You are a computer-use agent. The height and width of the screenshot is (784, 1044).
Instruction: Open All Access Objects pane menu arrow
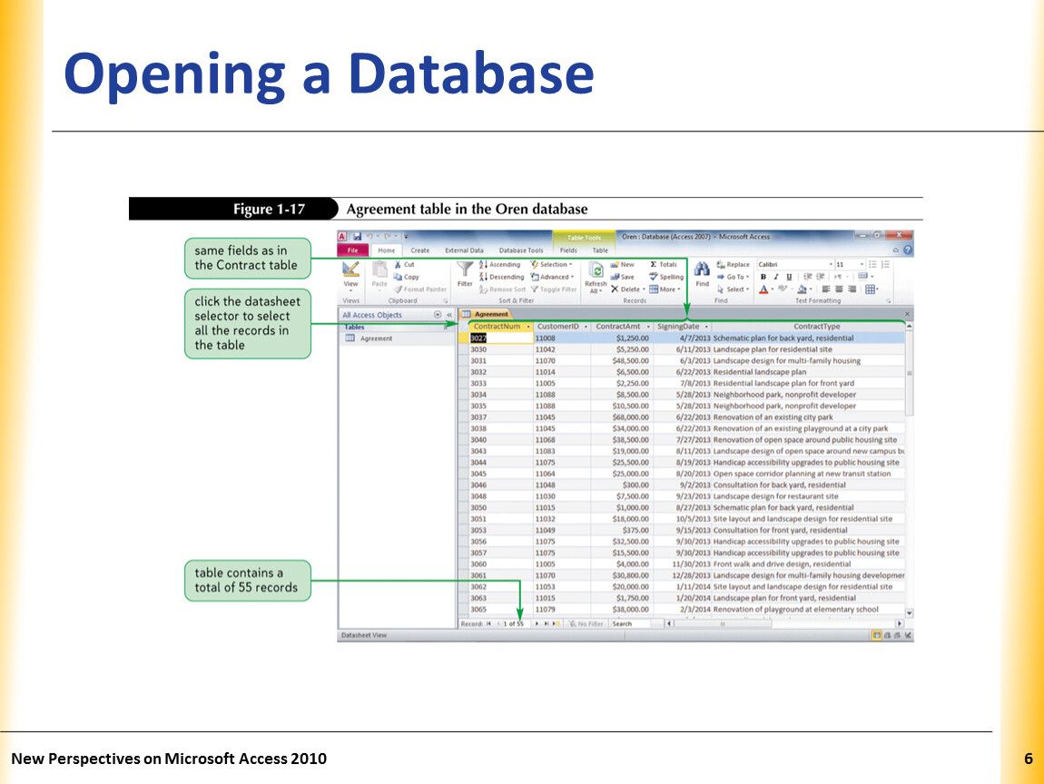(438, 315)
